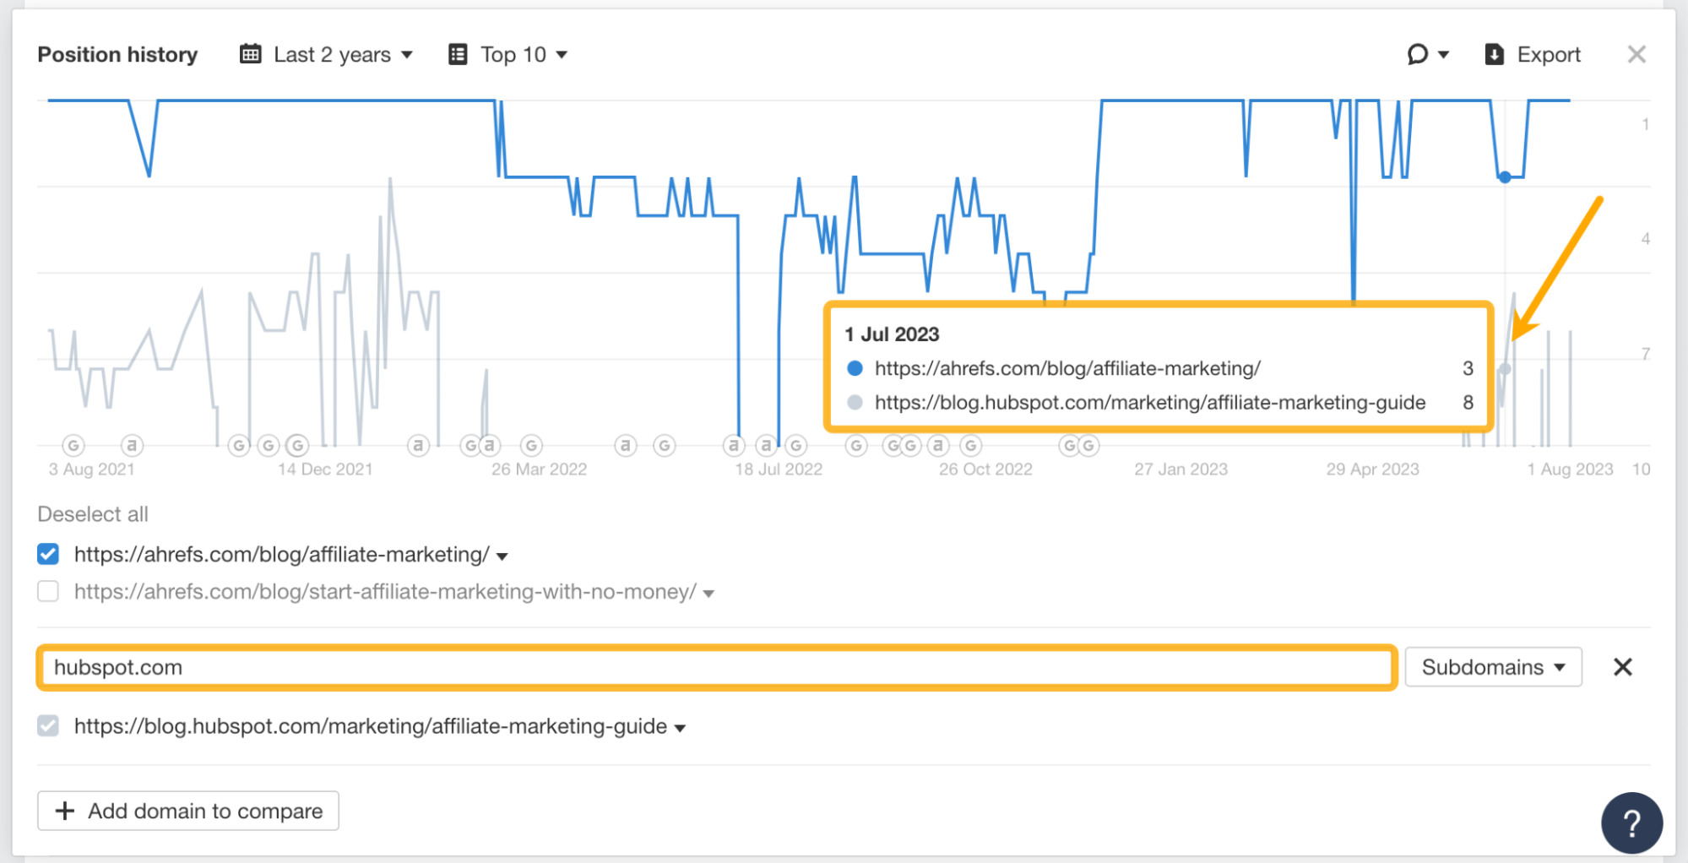Viewport: 1688px width, 863px height.
Task: Click inside the hubspot.com domain input field
Action: pyautogui.click(x=338, y=667)
